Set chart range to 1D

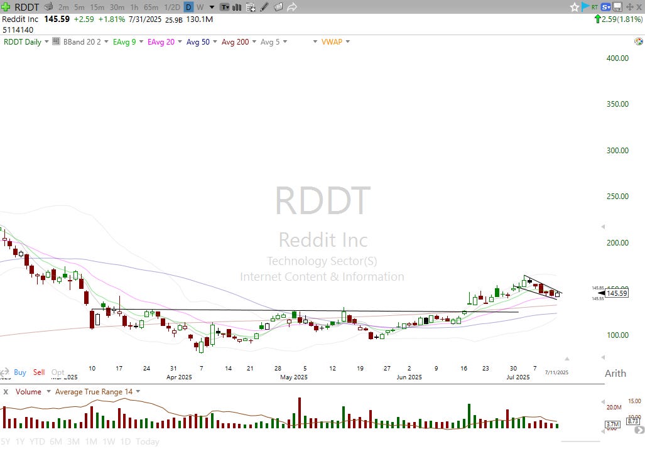tap(126, 441)
